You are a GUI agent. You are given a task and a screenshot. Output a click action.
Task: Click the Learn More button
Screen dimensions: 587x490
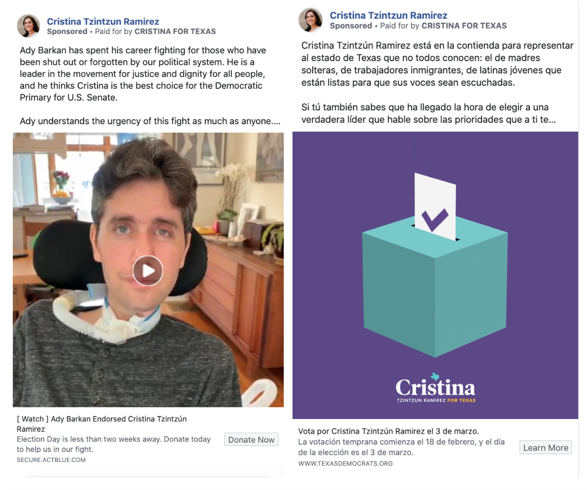(x=546, y=447)
